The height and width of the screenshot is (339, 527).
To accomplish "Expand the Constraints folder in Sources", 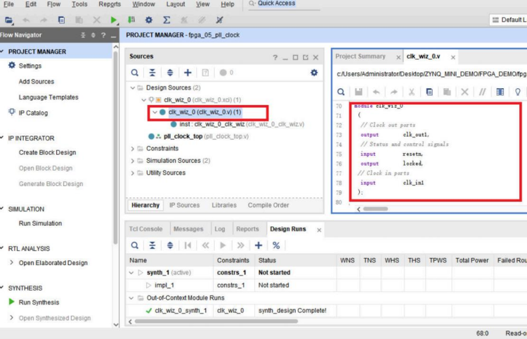I will [x=132, y=149].
